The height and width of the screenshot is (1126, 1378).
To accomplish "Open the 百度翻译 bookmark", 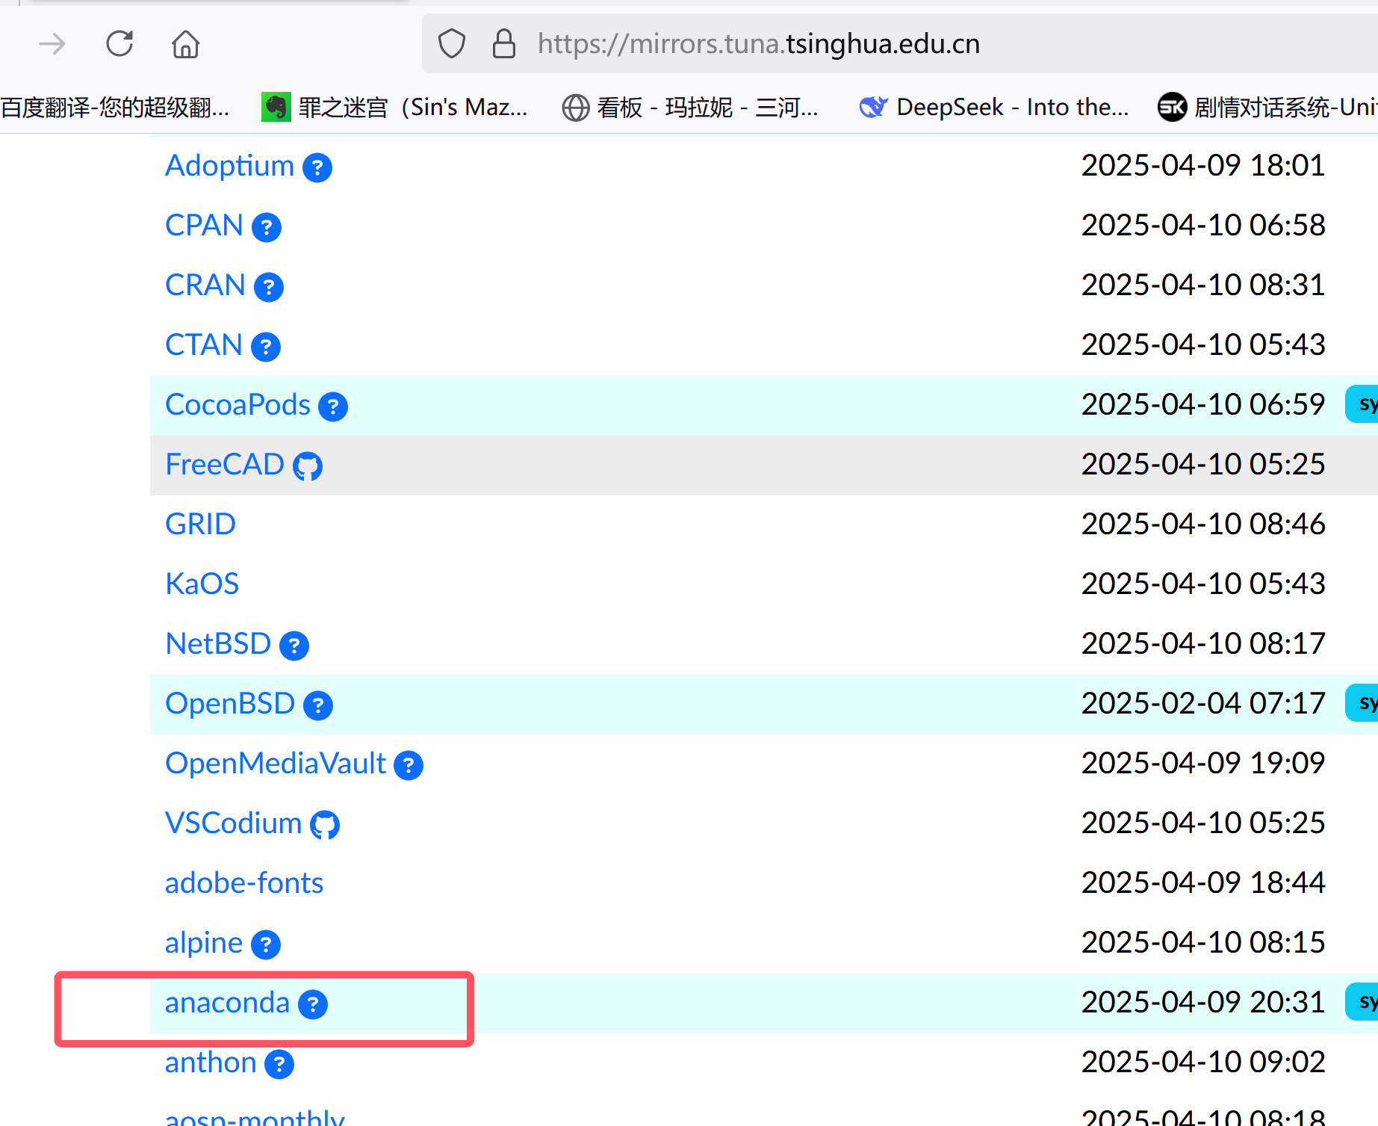I will tap(115, 108).
